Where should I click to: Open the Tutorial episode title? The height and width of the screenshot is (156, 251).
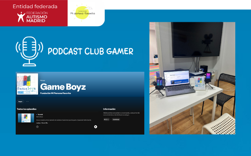tap(40, 114)
